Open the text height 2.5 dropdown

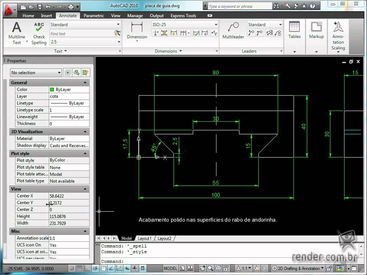click(119, 42)
